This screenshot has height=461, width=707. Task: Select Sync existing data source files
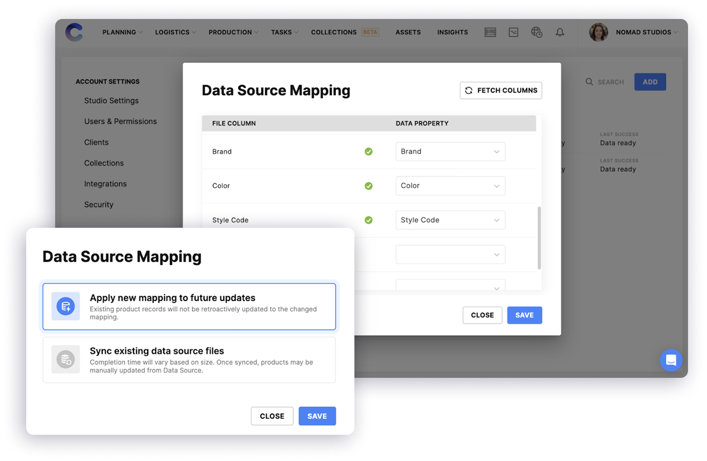tap(189, 360)
